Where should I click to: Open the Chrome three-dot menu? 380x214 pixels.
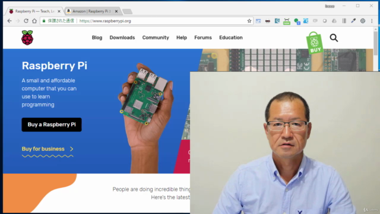[372, 21]
